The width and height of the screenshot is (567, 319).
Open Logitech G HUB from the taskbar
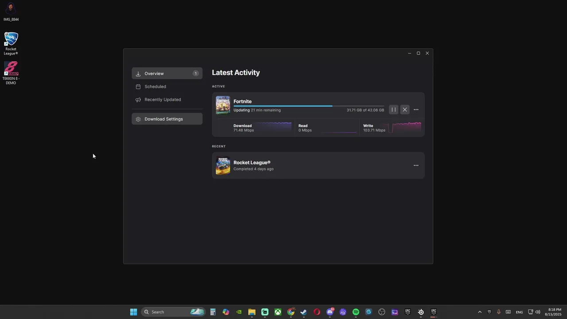[369, 312]
